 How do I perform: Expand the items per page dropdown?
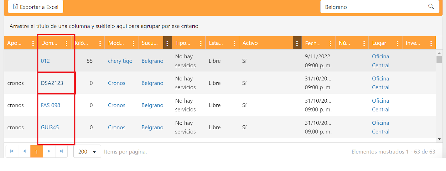click(94, 152)
